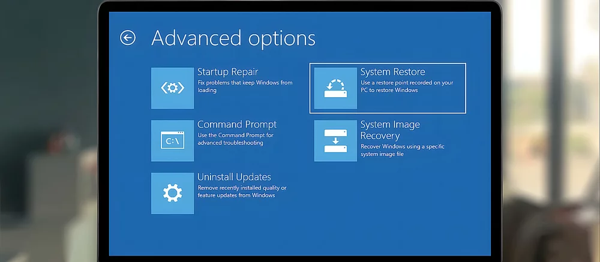Click 'Use the Command Prompt for advanced troubleshooting' text
This screenshot has width=600, height=262.
click(x=235, y=139)
